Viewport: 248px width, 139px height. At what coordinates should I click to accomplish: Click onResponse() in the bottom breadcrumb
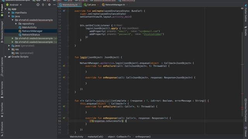143,137
